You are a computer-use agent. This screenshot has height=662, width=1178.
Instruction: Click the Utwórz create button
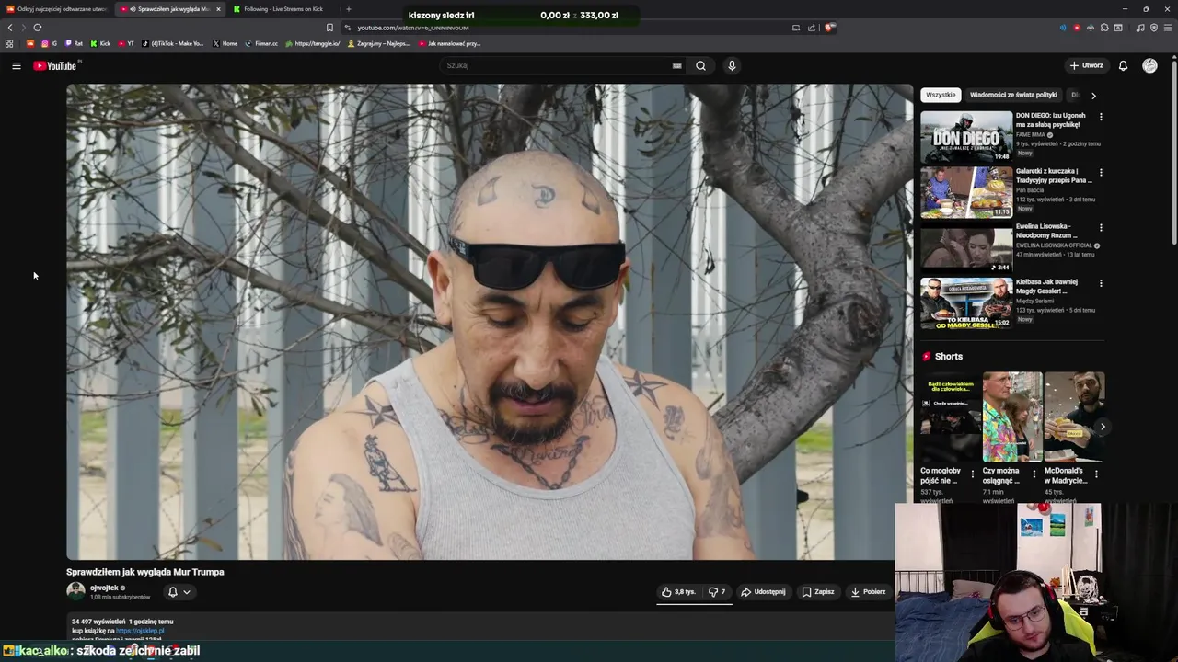(1086, 65)
